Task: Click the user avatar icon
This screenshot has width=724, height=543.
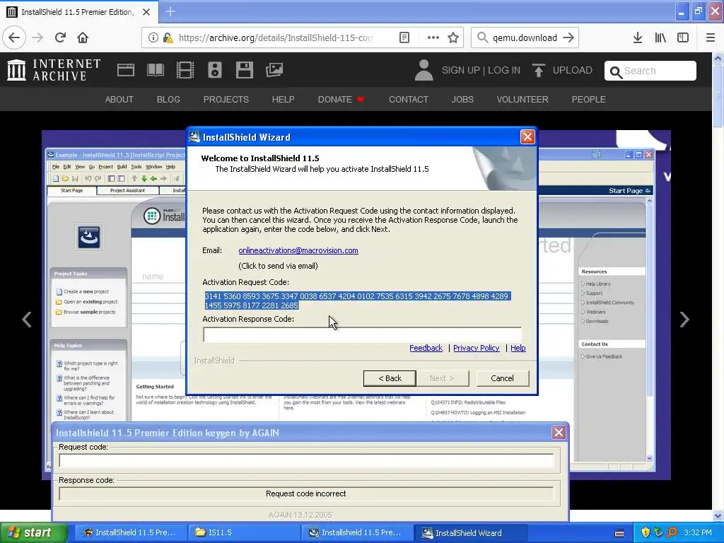Action: tap(424, 70)
